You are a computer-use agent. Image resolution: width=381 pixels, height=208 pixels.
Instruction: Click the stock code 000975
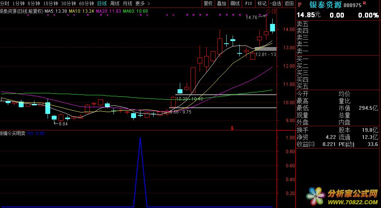pos(353,5)
